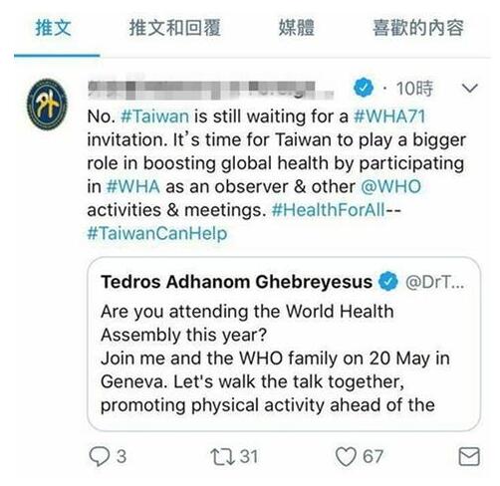Click the reply speech bubble icon
This screenshot has width=500, height=486.
(100, 456)
